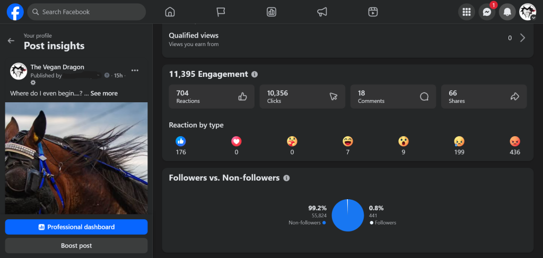Viewport: 543px width, 258px height.
Task: Open the notifications bell
Action: point(507,12)
